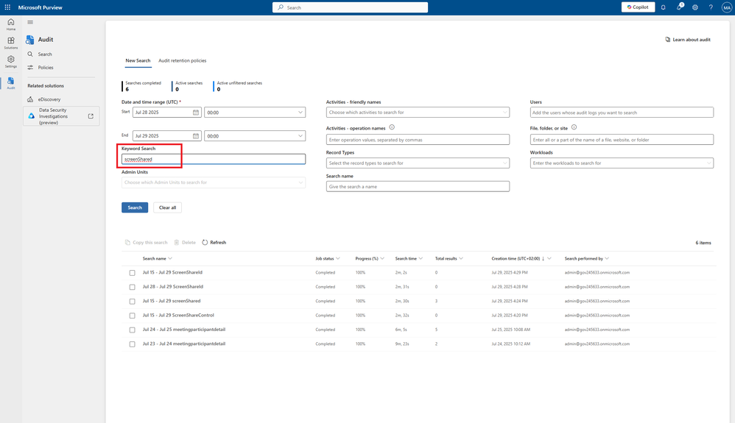Open Start date calendar picker icon
The width and height of the screenshot is (735, 423).
196,113
